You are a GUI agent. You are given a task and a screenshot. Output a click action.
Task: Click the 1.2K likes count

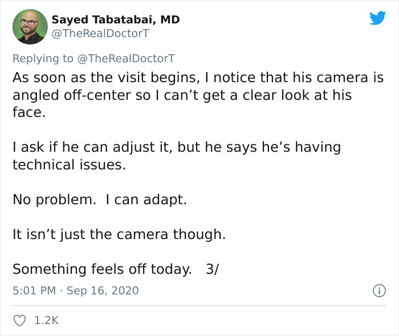coord(47,321)
